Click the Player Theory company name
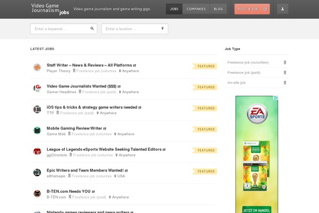This screenshot has width=319, height=213. tap(58, 71)
